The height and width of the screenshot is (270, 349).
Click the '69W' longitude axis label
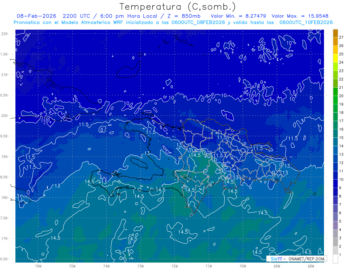click(x=277, y=266)
